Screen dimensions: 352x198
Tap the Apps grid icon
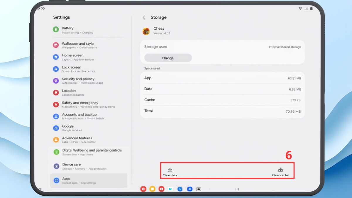[x=56, y=180]
